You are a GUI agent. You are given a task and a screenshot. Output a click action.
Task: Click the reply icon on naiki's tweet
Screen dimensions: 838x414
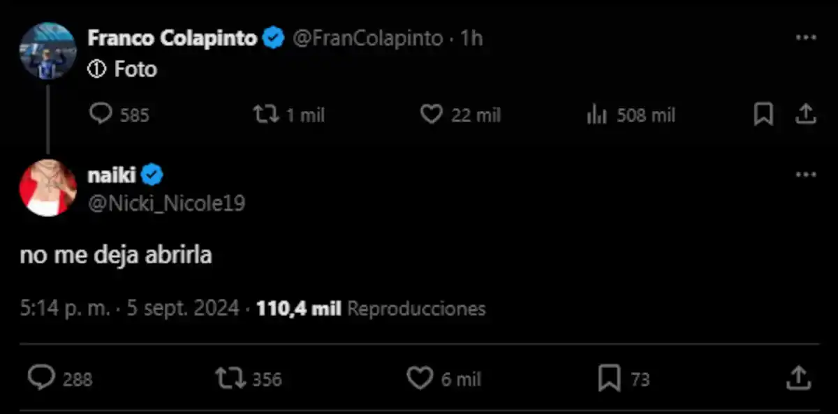tap(43, 379)
